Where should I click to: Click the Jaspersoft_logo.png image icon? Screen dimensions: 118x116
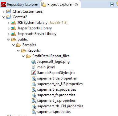34,62
